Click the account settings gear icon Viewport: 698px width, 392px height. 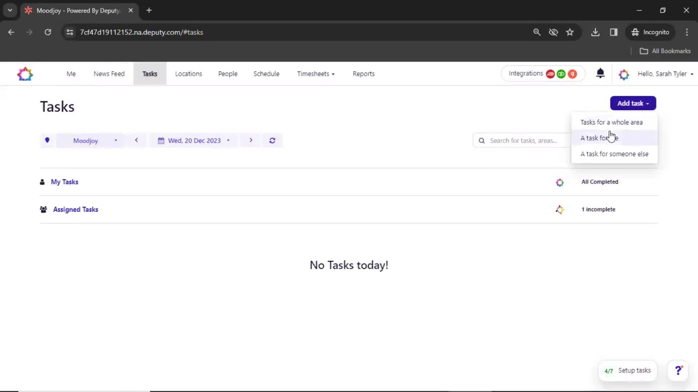624,74
